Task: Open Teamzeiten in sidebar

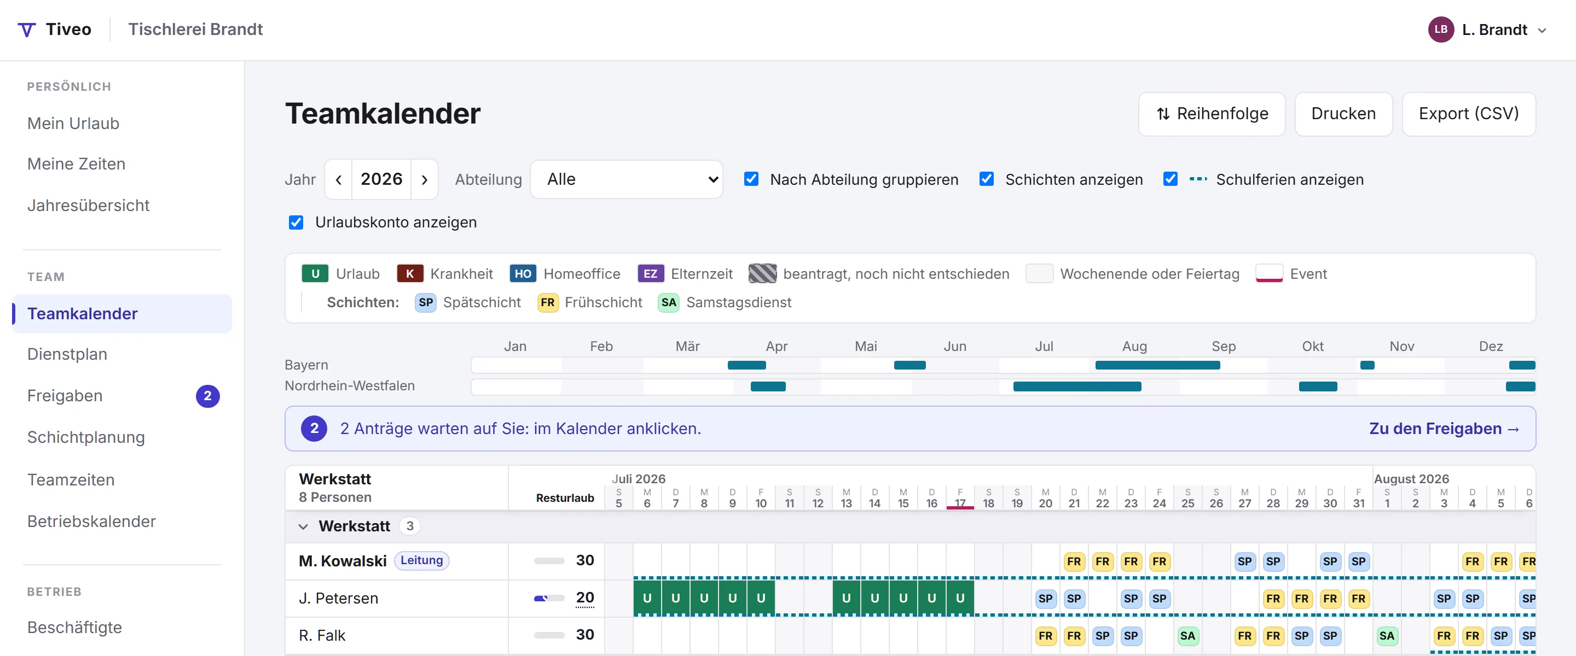Action: click(x=71, y=480)
